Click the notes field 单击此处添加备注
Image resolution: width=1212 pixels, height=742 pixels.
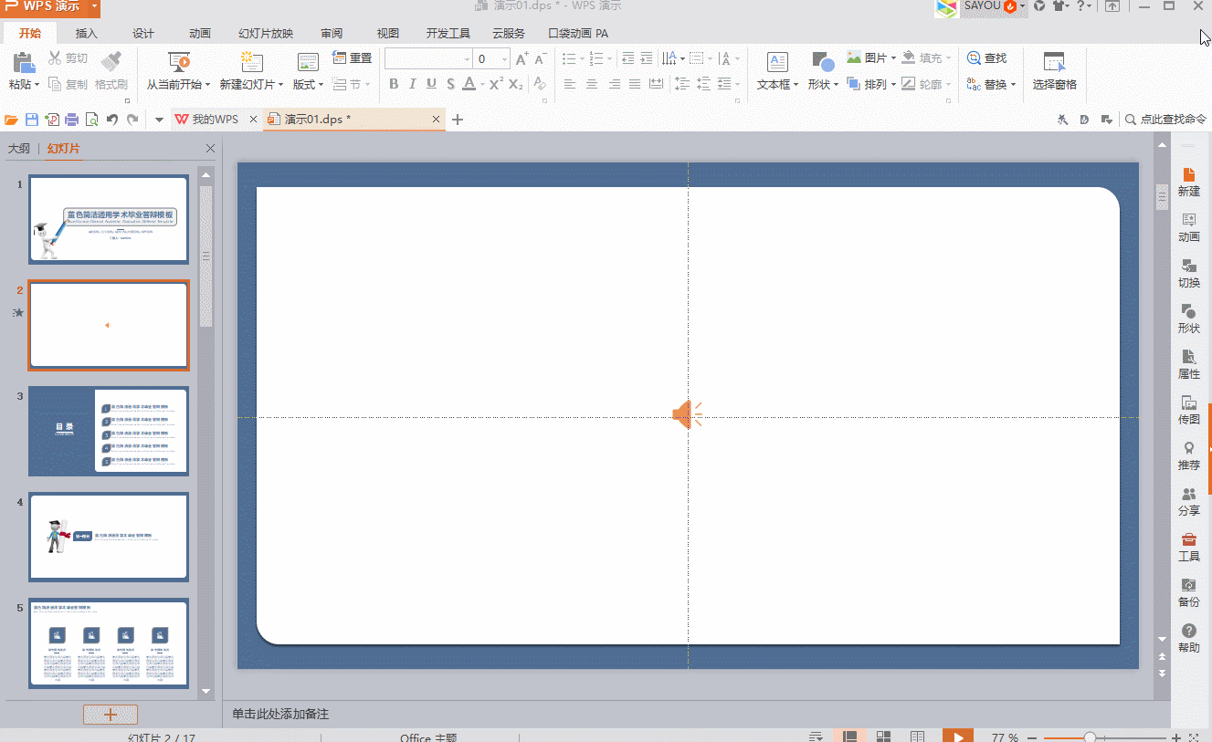pyautogui.click(x=279, y=714)
